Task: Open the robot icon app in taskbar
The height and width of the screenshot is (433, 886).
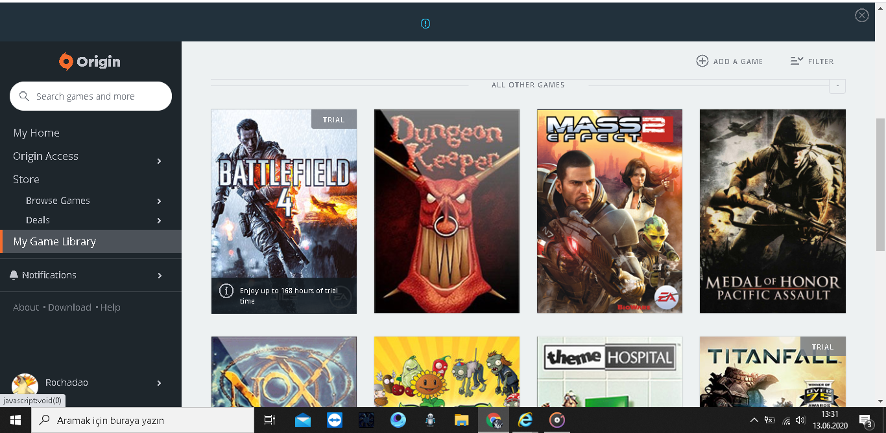Action: (430, 420)
